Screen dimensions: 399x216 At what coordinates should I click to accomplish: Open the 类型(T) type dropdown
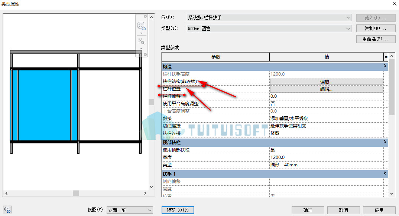269,29
